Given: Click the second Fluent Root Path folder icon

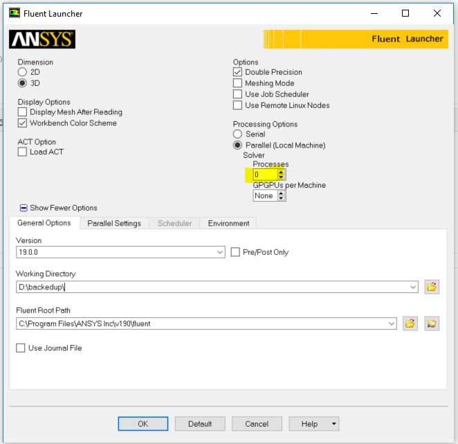Looking at the screenshot, I should pyautogui.click(x=432, y=323).
